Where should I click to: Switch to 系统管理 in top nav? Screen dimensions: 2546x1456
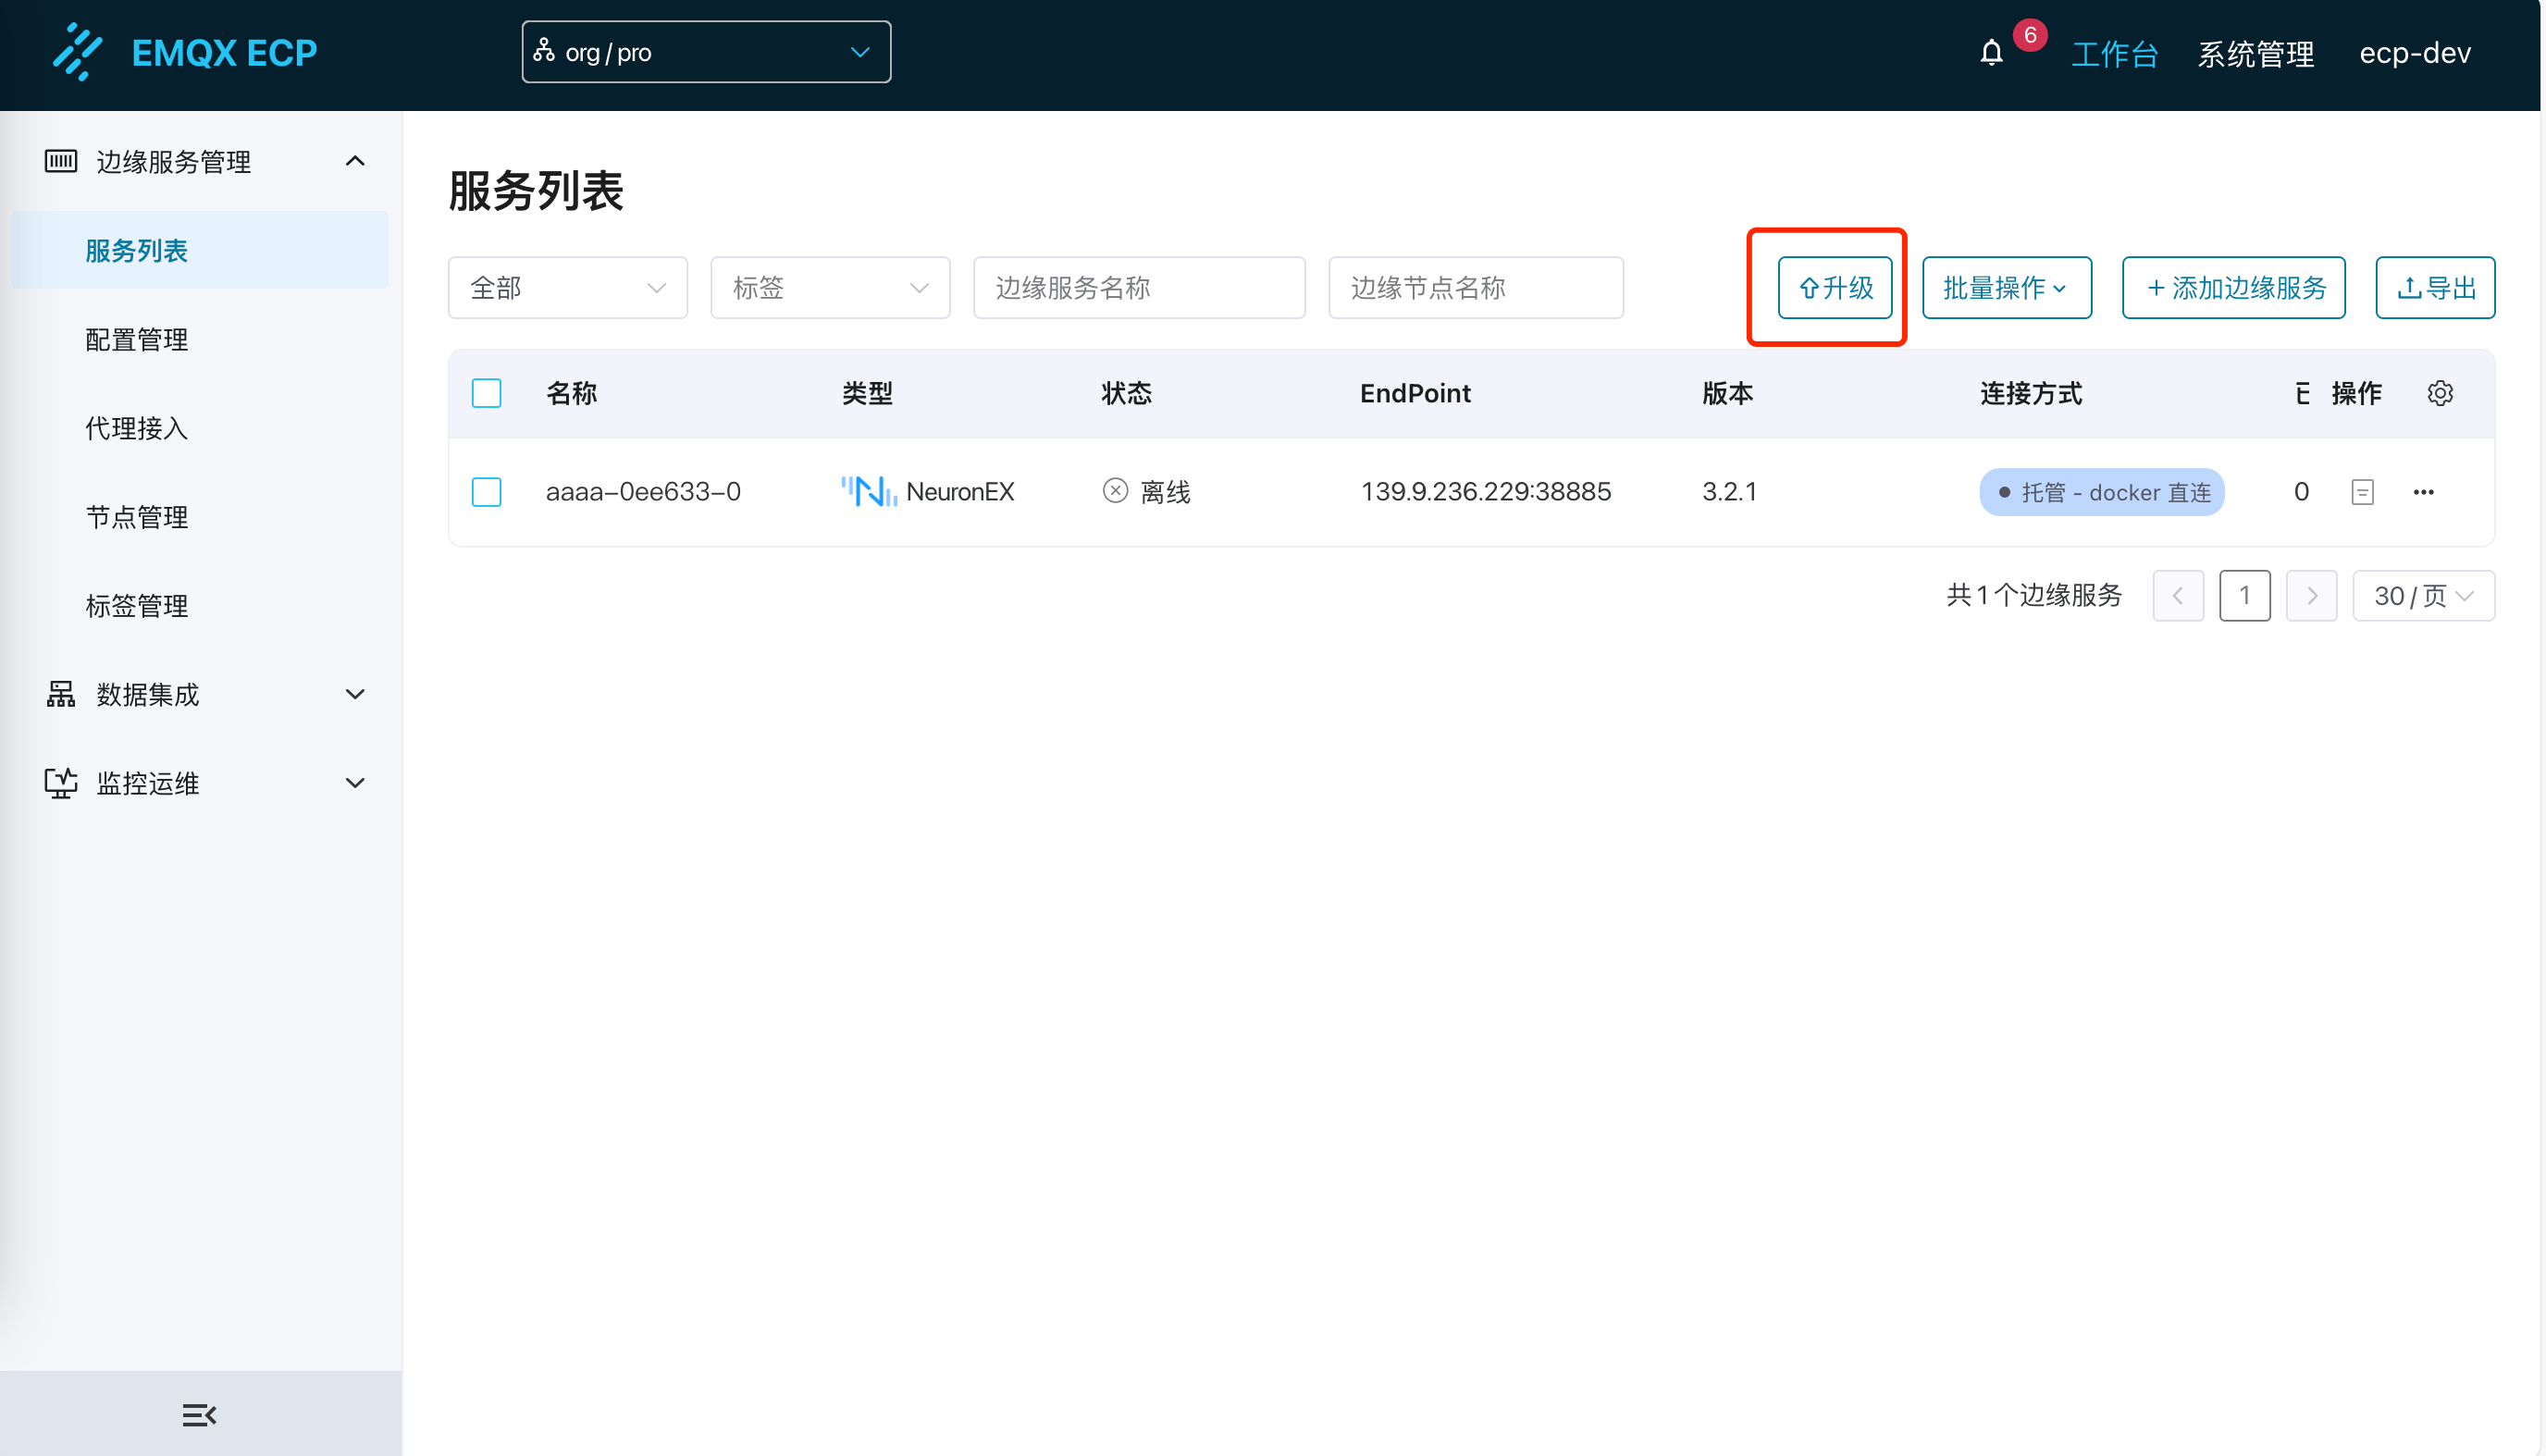(x=2255, y=53)
